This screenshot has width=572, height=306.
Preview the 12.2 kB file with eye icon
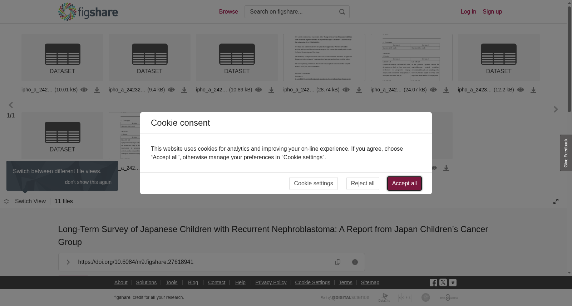coord(521,90)
